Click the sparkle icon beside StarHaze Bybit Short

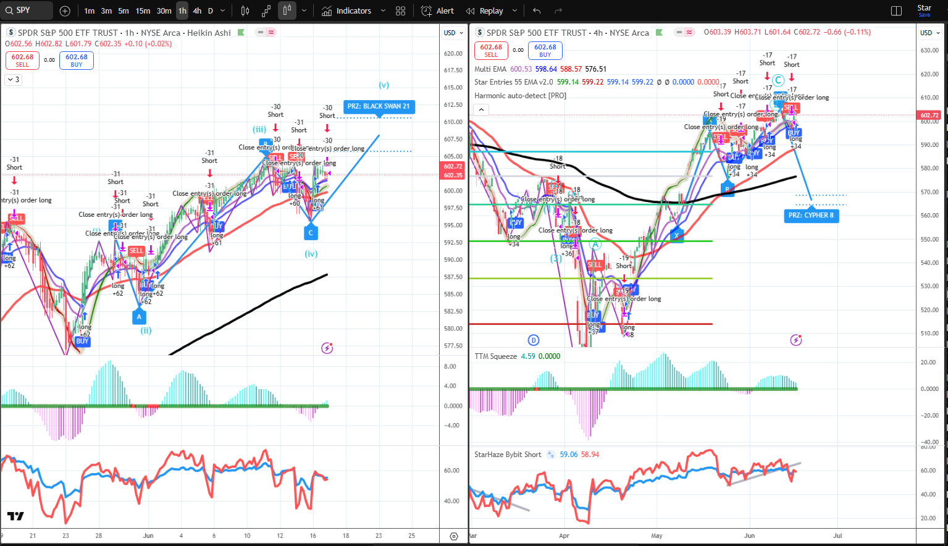tap(550, 455)
